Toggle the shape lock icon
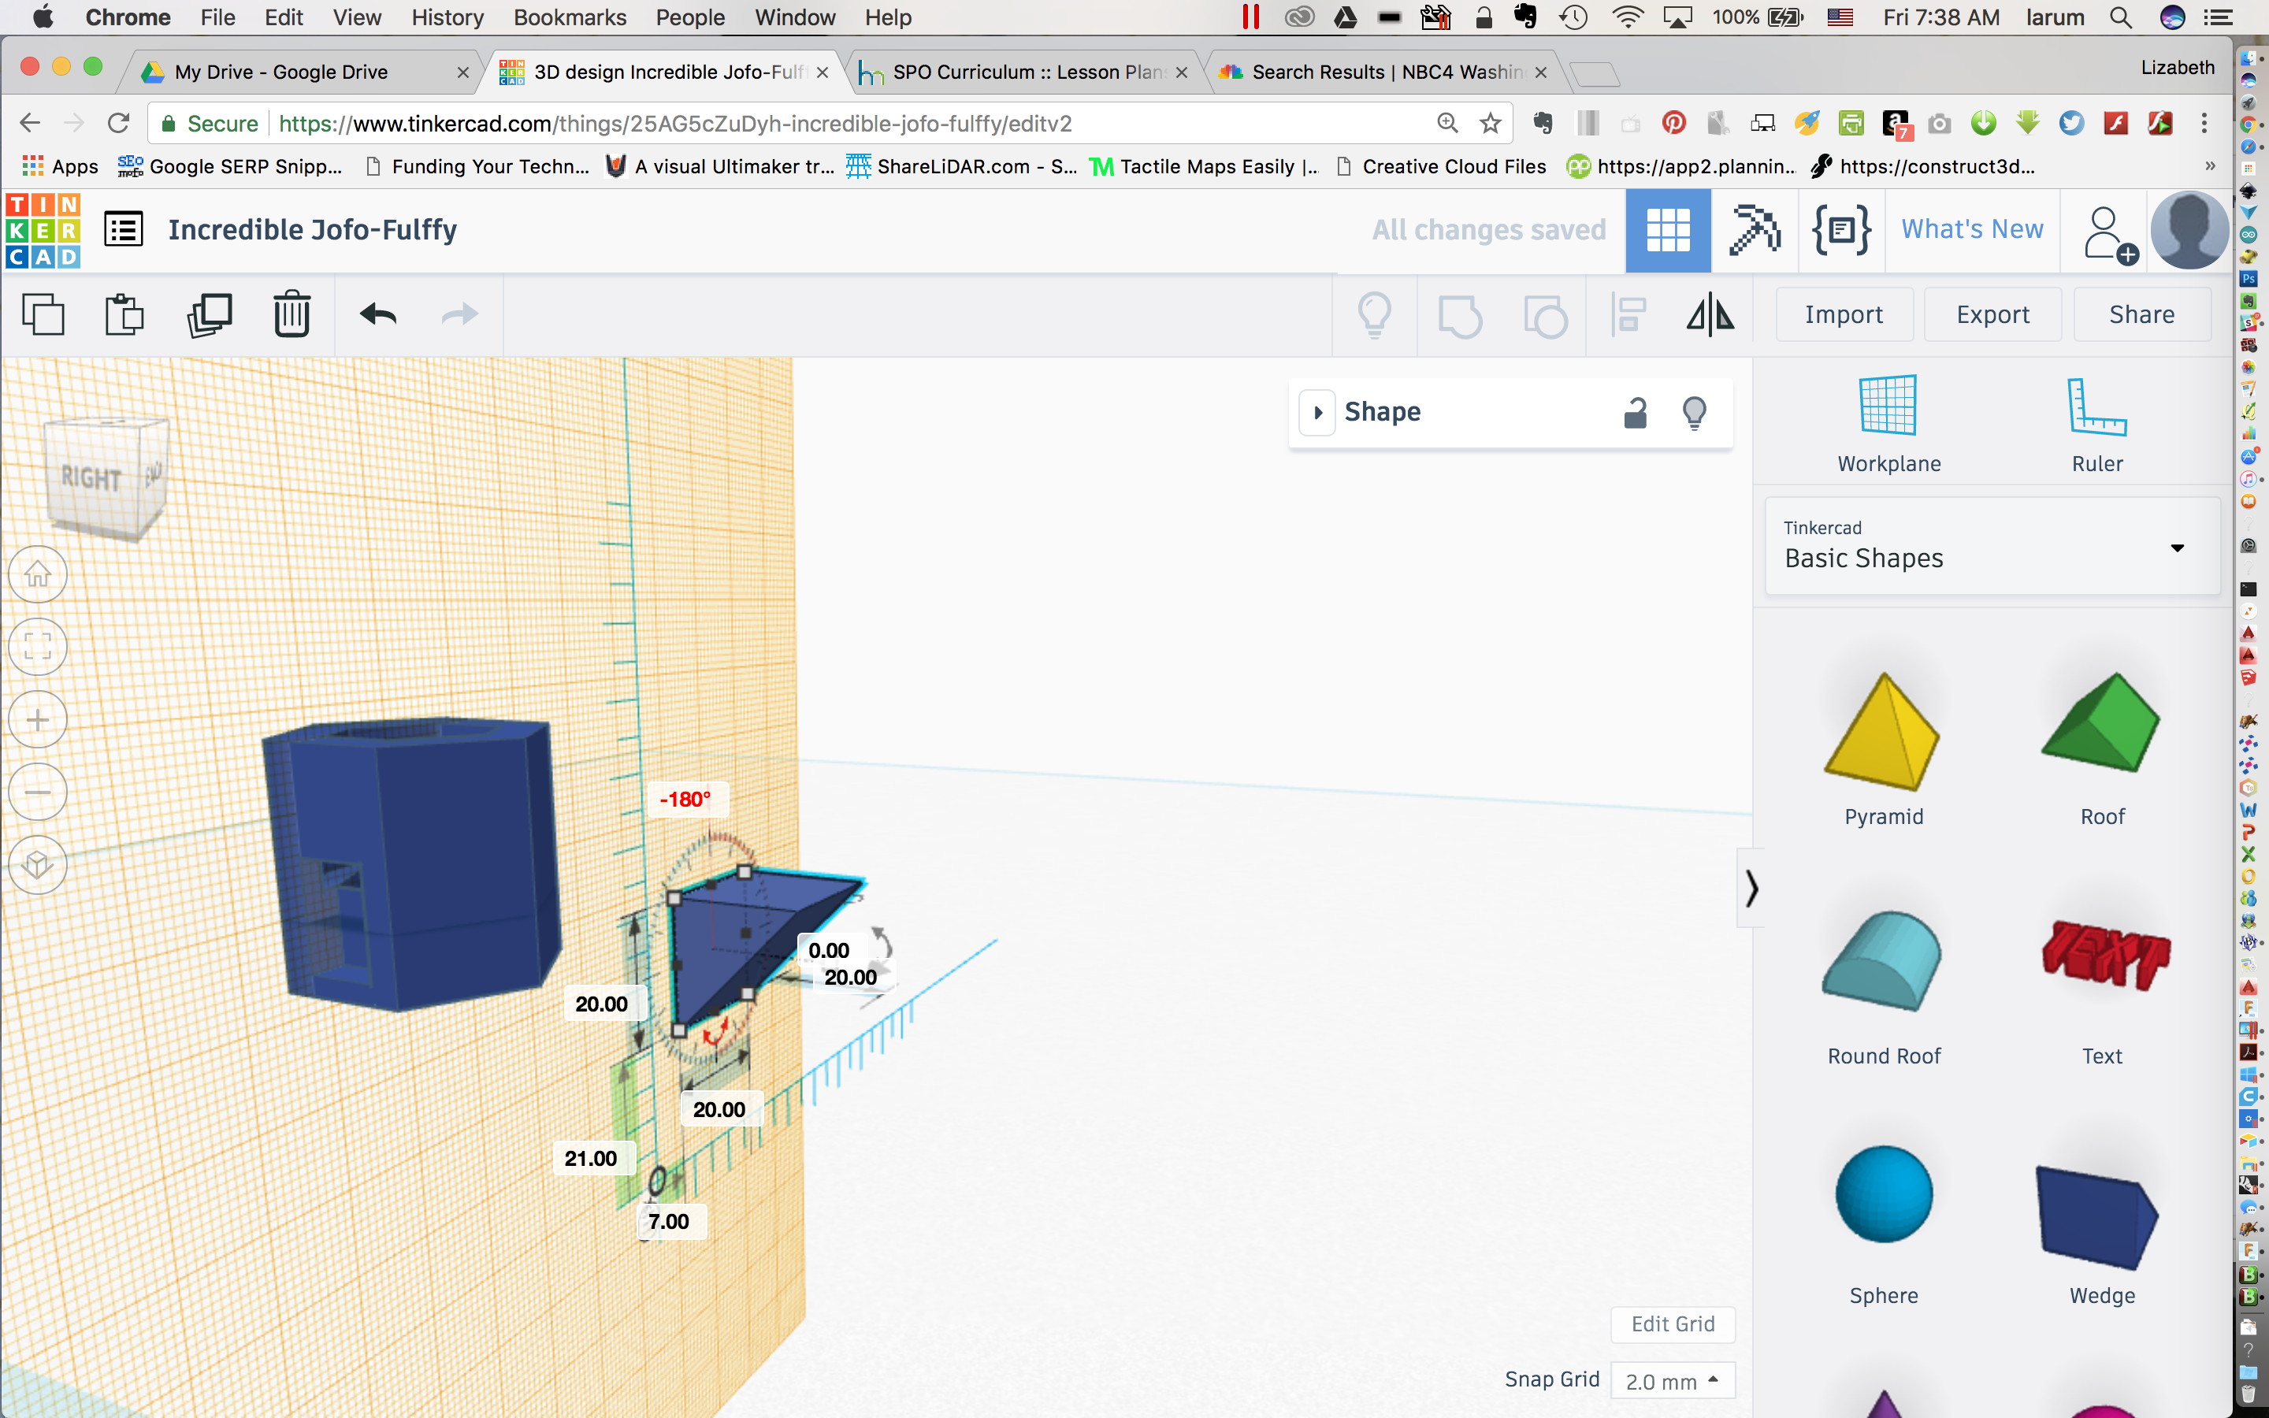The image size is (2269, 1418). 1636,413
